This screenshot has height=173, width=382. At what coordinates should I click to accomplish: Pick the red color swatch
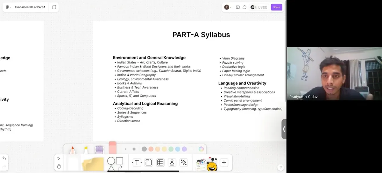(151, 149)
